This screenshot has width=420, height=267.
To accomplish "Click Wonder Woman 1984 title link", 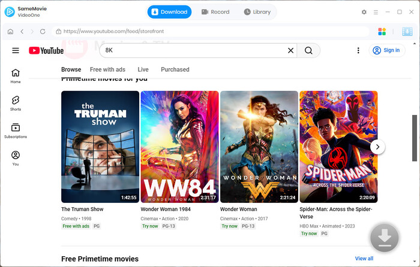I will pyautogui.click(x=166, y=210).
